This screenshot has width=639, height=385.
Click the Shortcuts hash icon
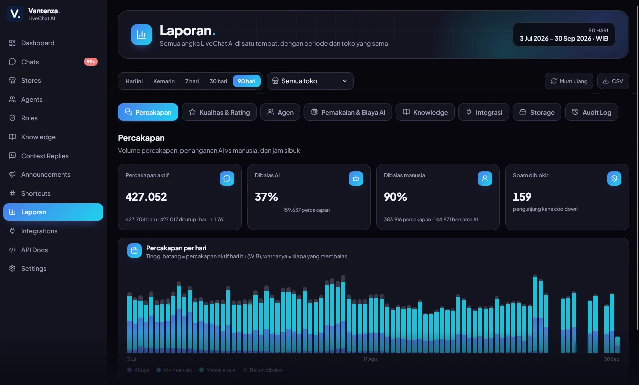[12, 193]
